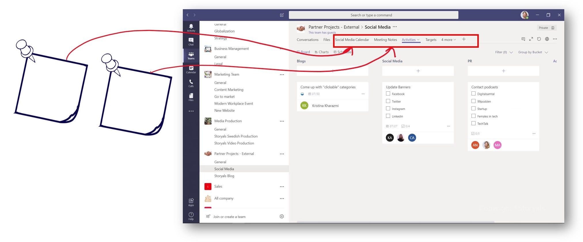
Task: Switch to Charts view
Action: click(x=322, y=52)
